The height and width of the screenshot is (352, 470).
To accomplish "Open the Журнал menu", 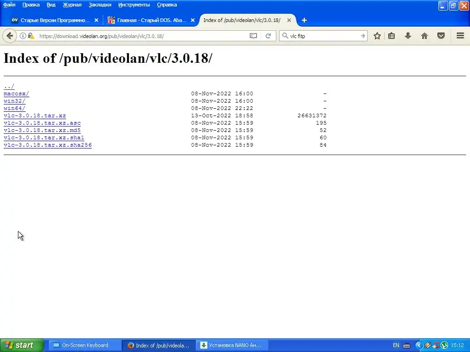I will (72, 5).
